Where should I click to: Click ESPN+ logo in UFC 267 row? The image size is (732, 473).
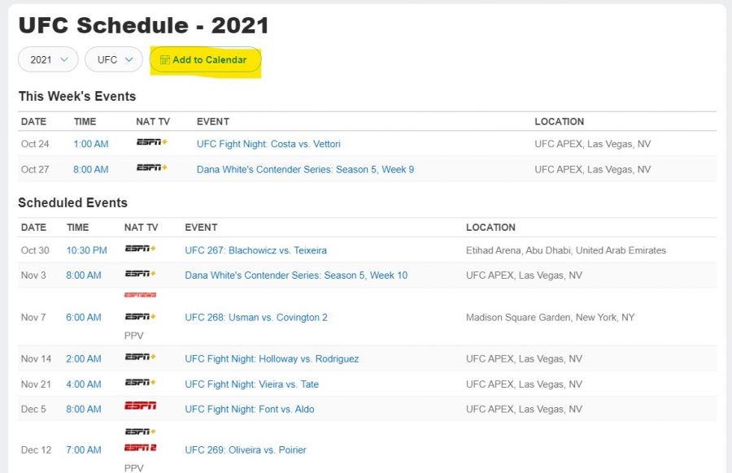pos(140,249)
